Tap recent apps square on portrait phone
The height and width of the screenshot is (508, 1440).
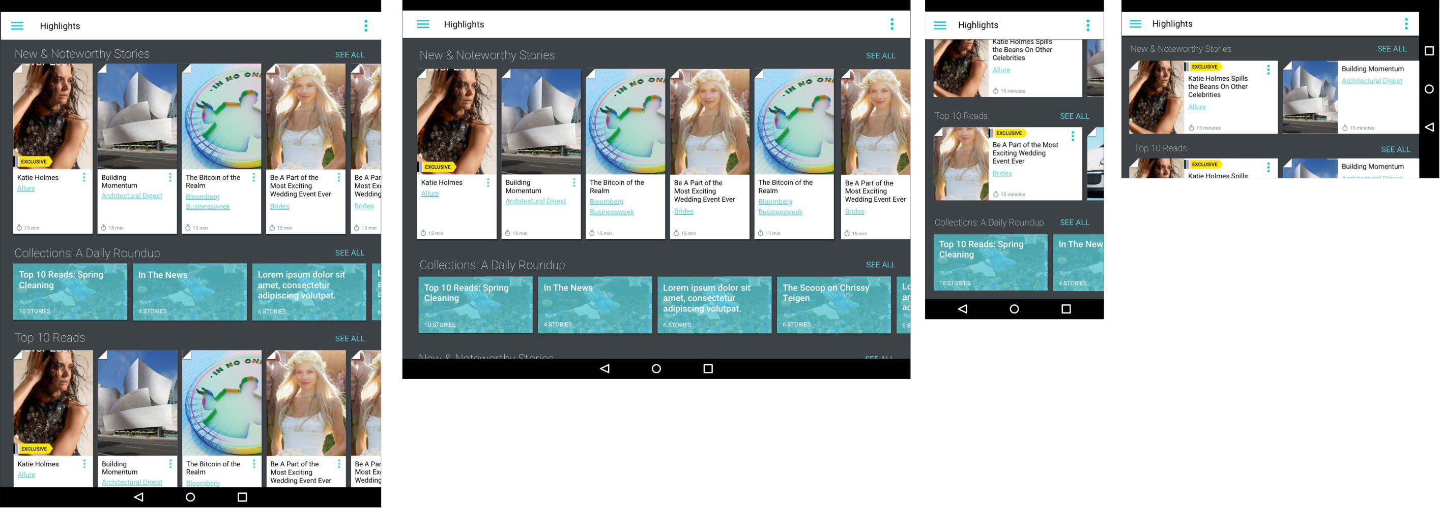(1066, 309)
